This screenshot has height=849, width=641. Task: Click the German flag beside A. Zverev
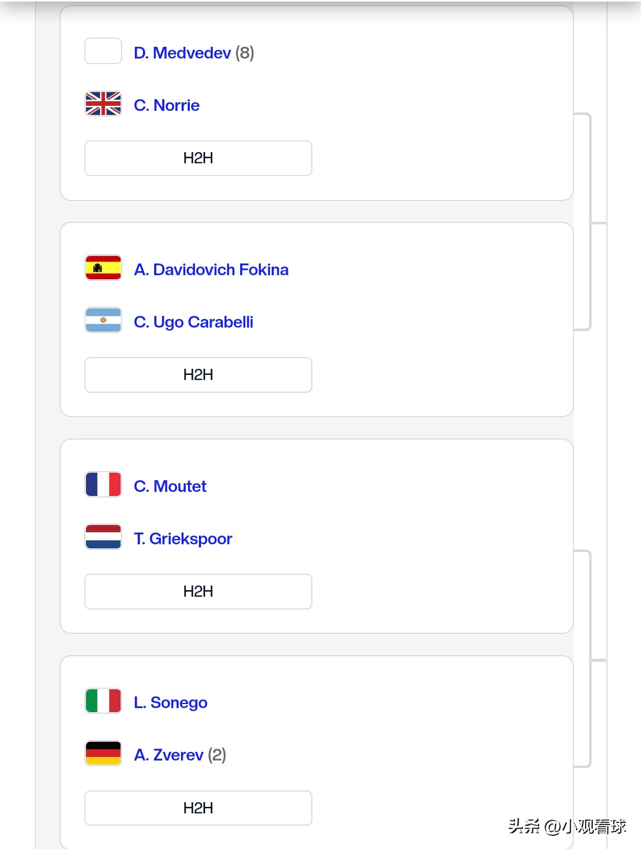[103, 753]
